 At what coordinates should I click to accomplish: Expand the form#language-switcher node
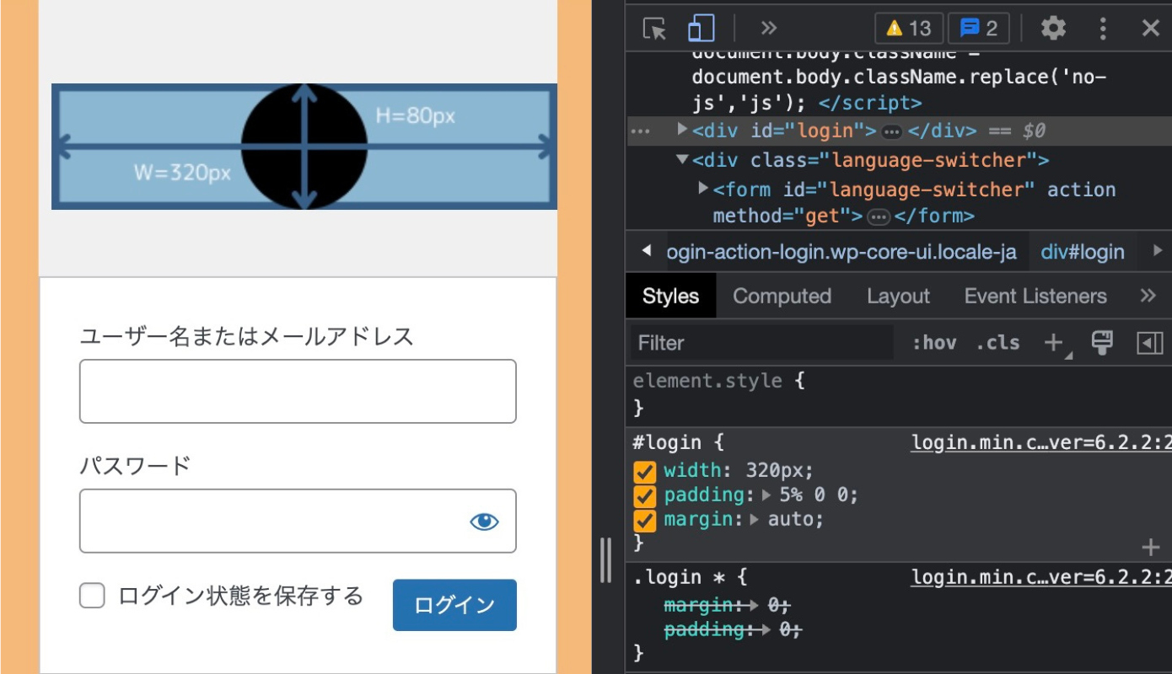point(703,189)
